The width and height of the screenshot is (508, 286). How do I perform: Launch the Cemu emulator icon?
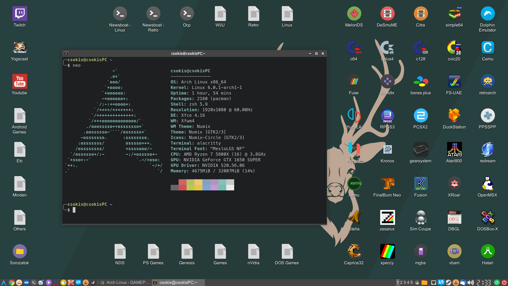[488, 48]
